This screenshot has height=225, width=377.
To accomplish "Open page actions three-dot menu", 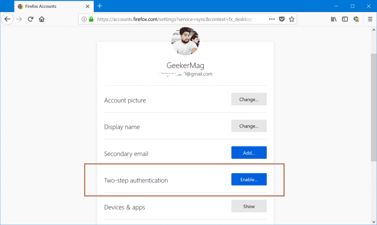I will point(272,19).
